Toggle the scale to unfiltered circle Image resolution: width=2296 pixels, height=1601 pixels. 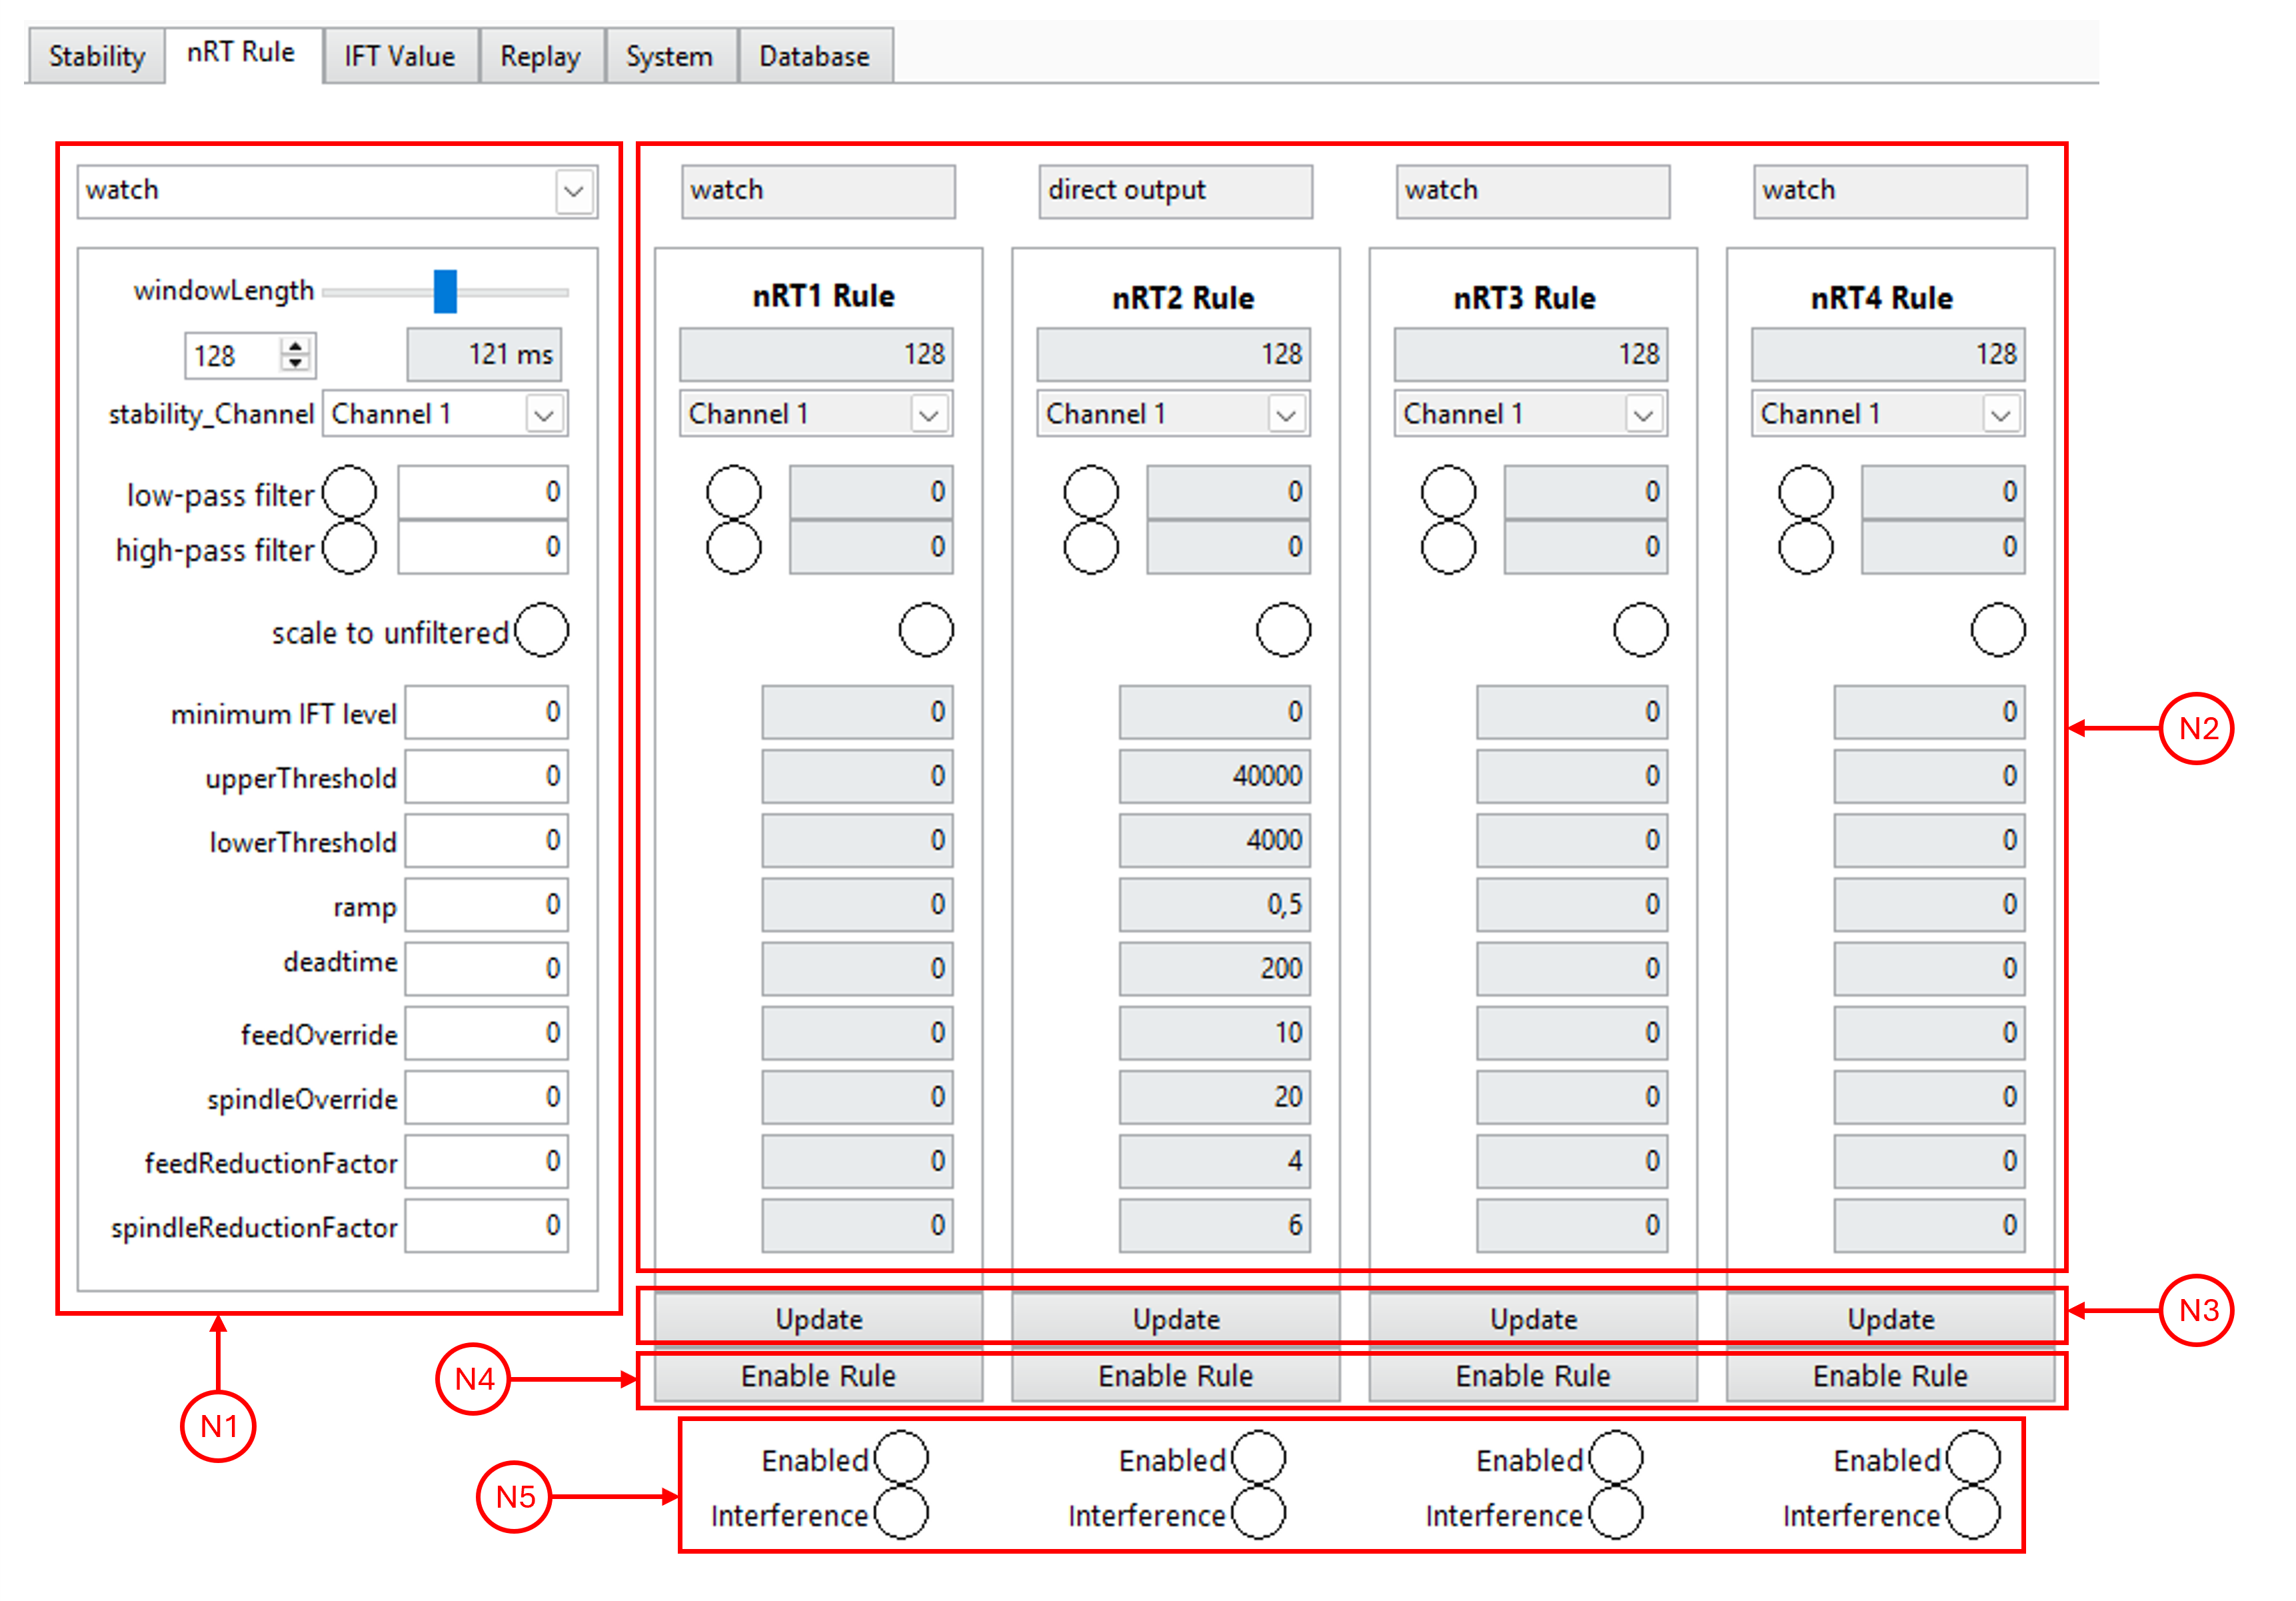click(x=542, y=630)
